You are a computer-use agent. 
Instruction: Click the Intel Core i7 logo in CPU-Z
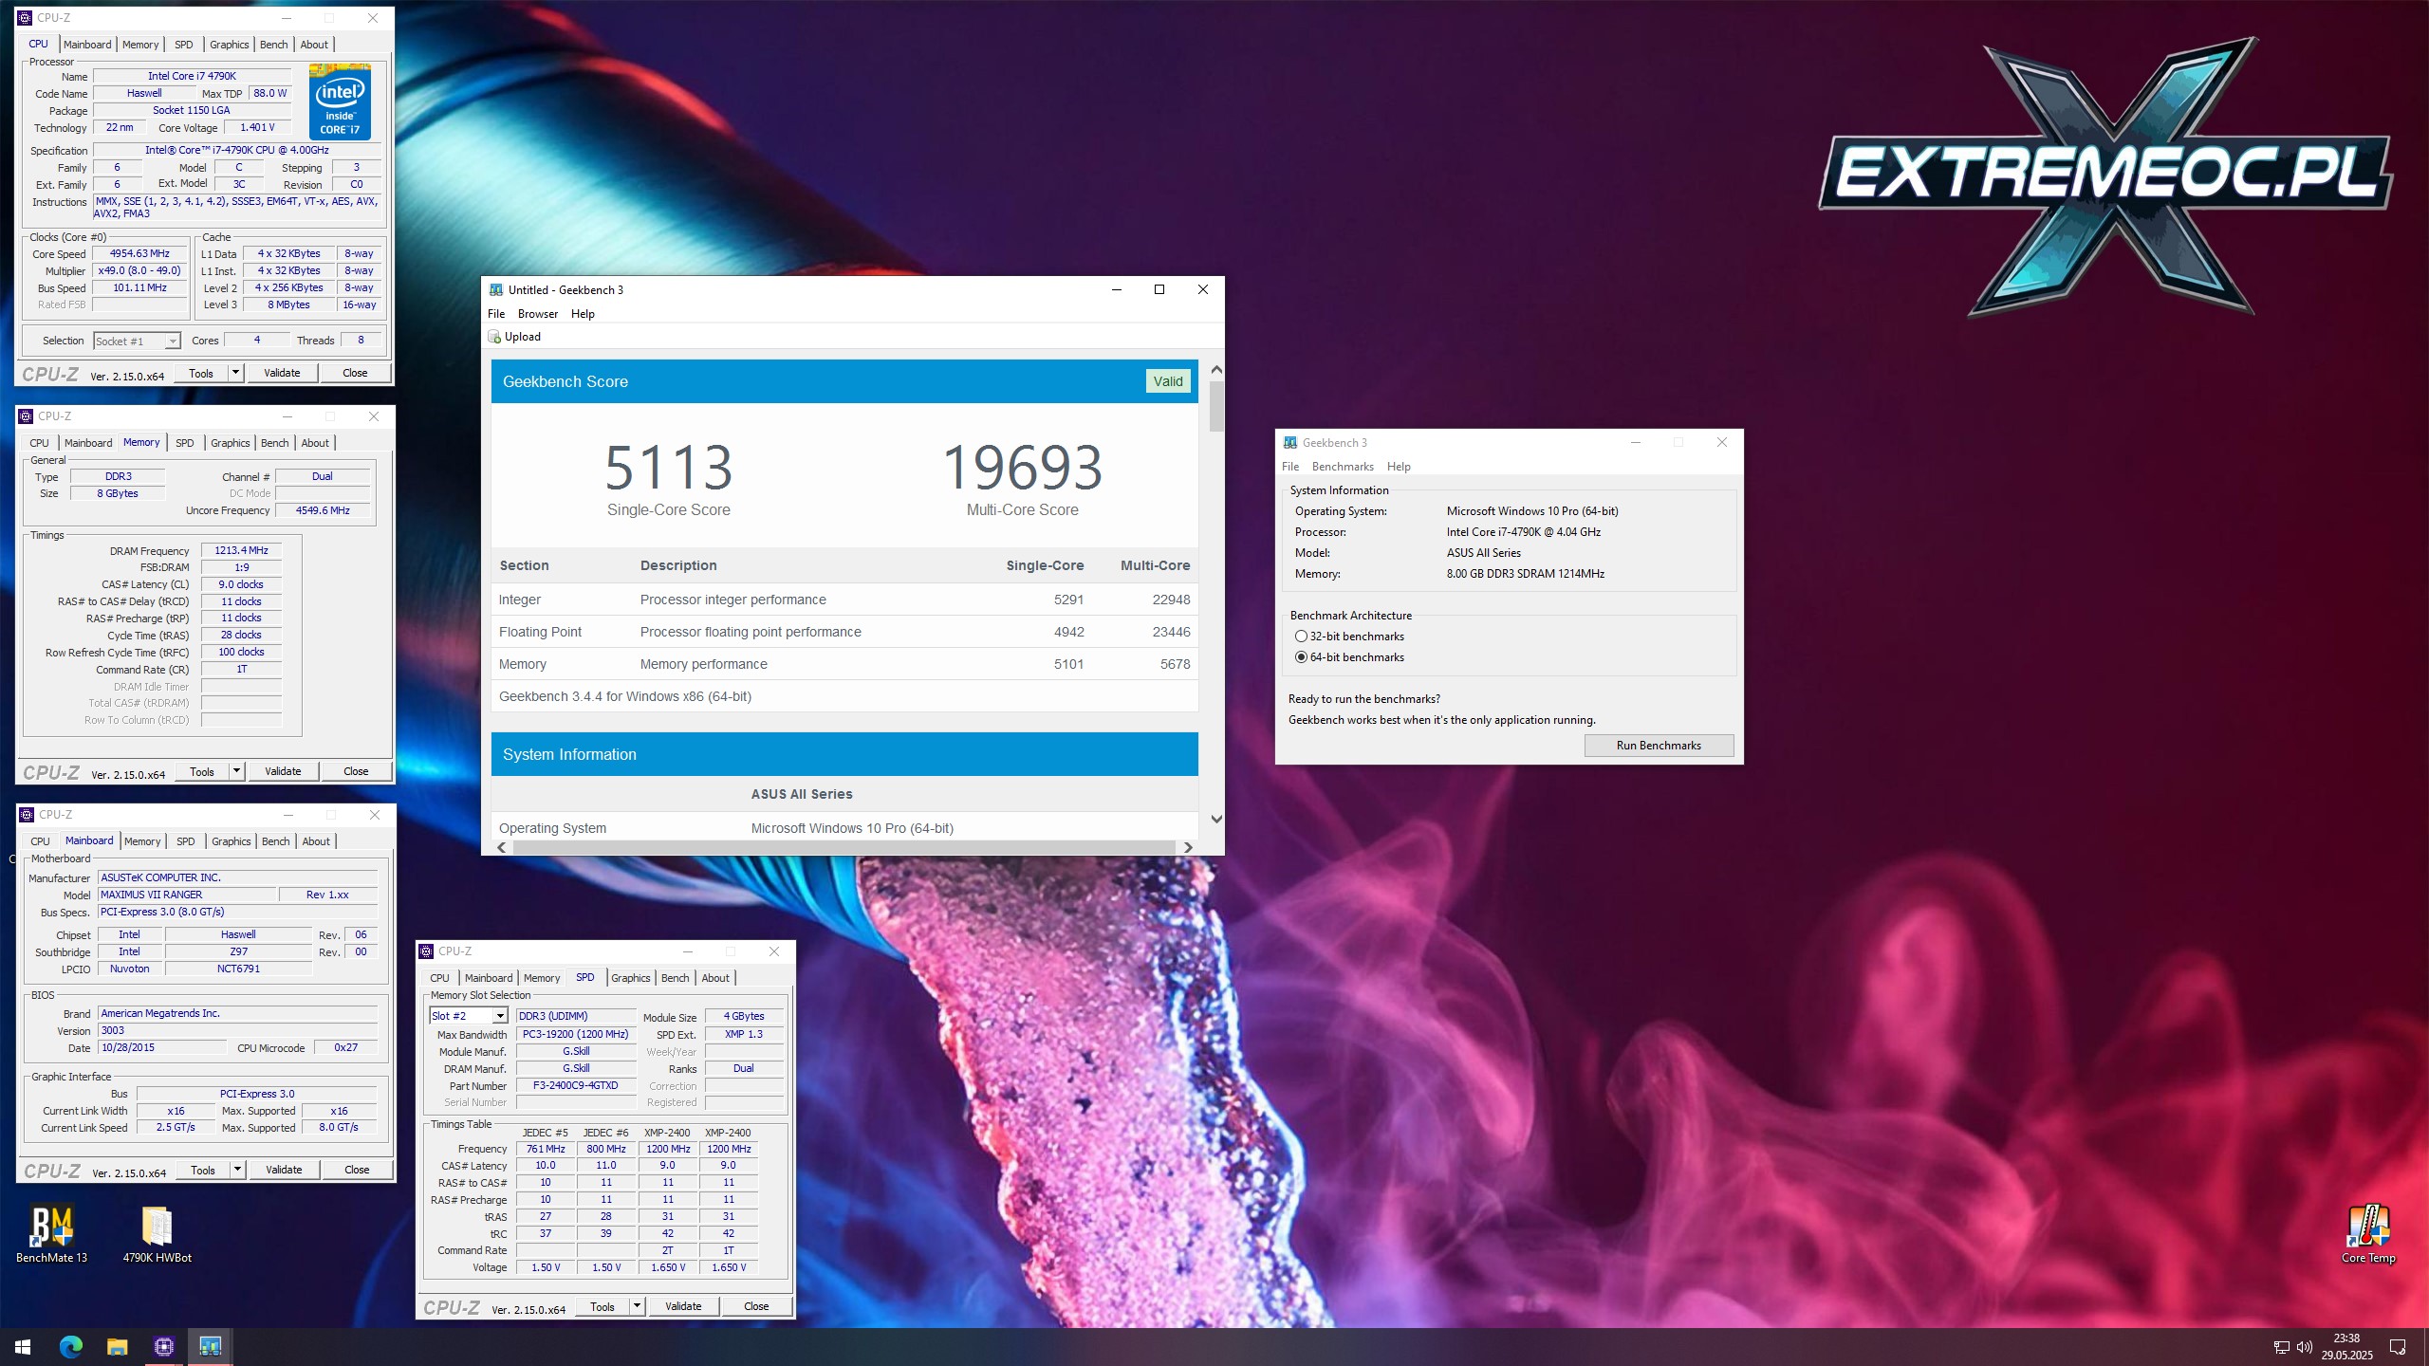(340, 102)
